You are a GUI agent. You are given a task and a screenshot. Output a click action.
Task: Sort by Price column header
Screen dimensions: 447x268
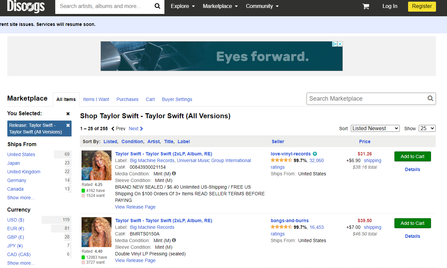point(365,141)
